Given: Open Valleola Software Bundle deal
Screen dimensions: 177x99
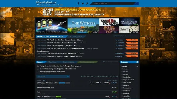Looking at the screenshot, I should click(45, 87).
